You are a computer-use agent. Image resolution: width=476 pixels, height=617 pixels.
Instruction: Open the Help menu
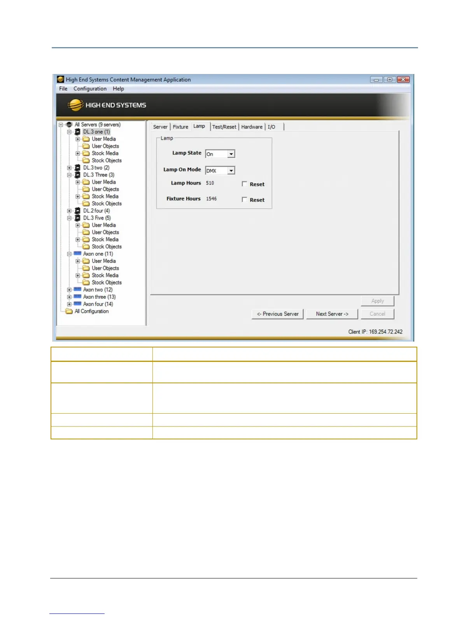[119, 89]
